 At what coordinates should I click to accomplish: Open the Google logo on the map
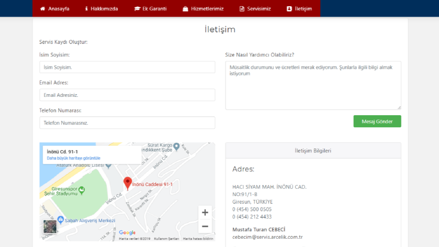127,233
